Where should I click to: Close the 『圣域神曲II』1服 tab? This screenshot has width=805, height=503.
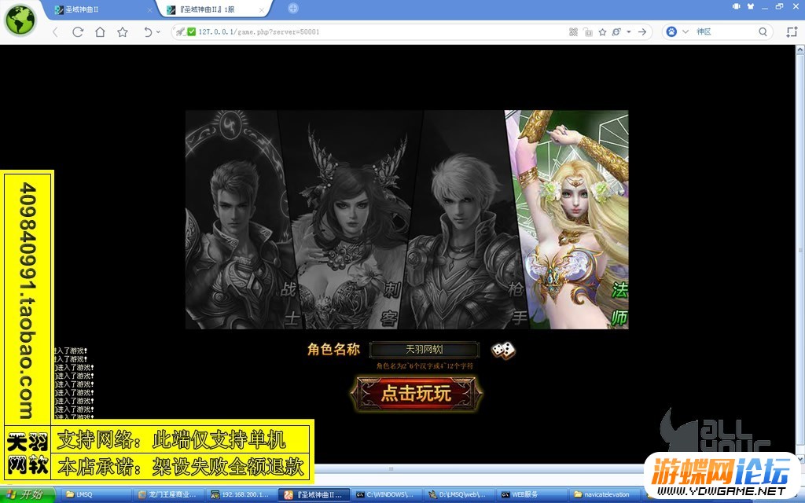(262, 9)
